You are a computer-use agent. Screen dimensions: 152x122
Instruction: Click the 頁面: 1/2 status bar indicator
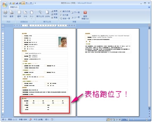point(12,119)
